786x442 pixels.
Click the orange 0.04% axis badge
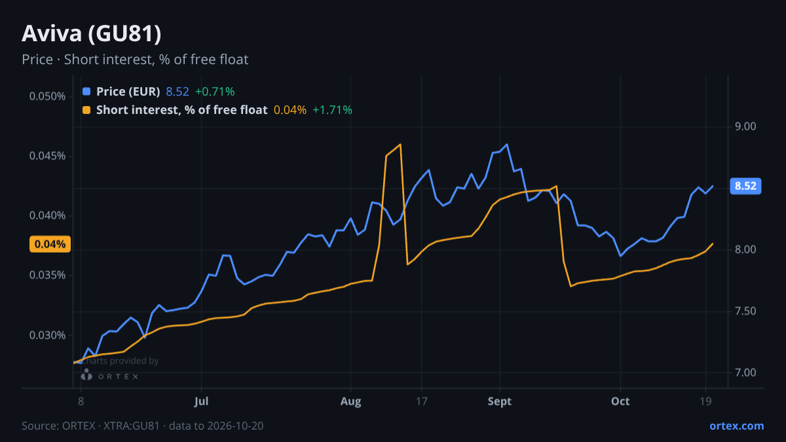coord(50,244)
